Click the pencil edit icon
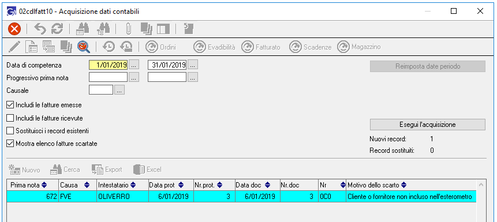 (x=14, y=47)
